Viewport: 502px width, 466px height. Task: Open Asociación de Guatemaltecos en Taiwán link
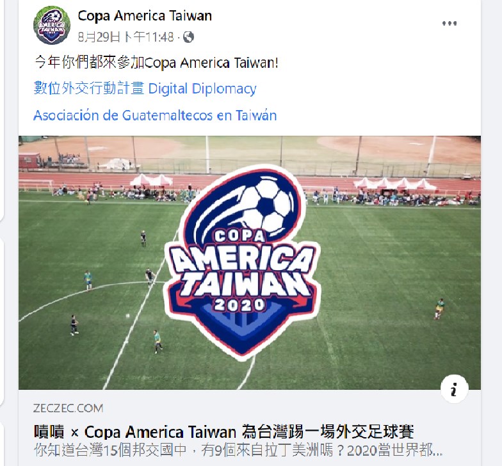pyautogui.click(x=155, y=115)
